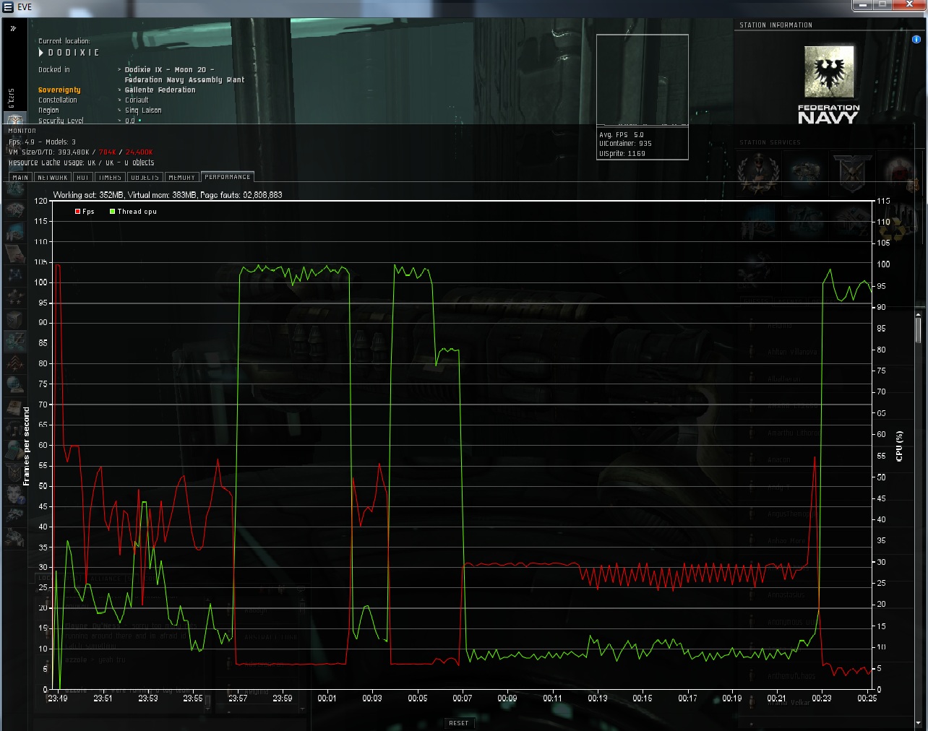Open the notepad document icon in sidebar

pyautogui.click(x=14, y=253)
